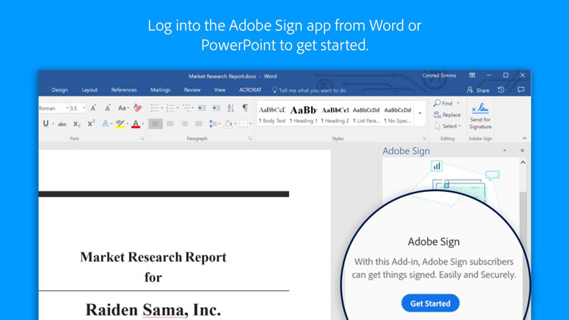Justify the paragraph text
The image size is (569, 320).
pos(199,124)
